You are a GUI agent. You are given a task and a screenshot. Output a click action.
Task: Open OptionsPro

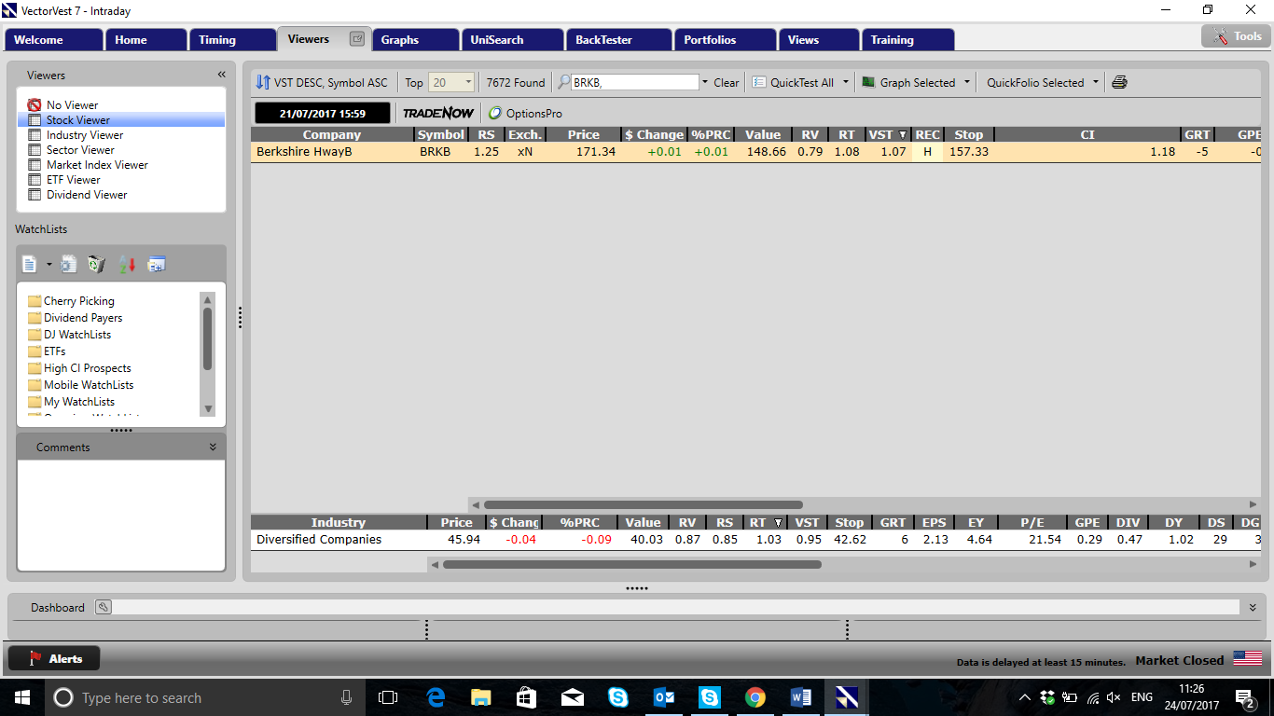[x=526, y=113]
